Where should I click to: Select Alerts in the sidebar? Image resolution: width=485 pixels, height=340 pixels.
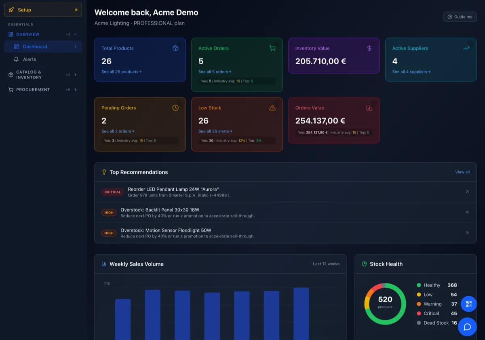coord(43,59)
